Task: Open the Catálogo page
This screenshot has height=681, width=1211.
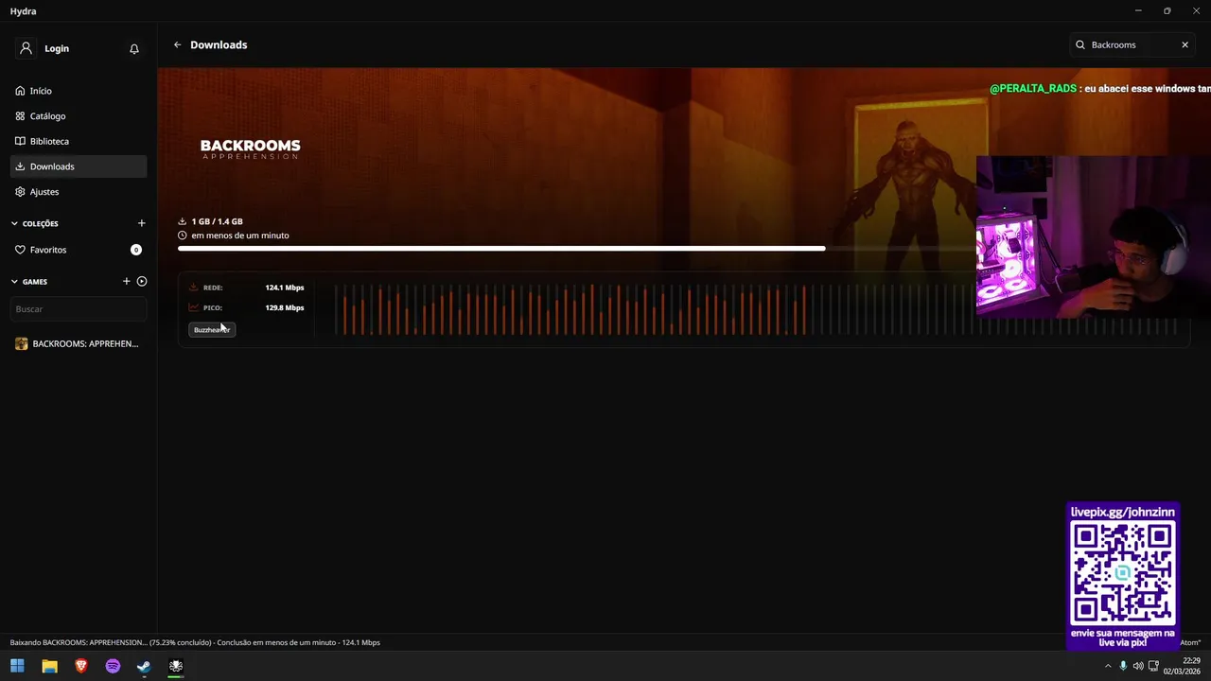Action: (x=79, y=116)
